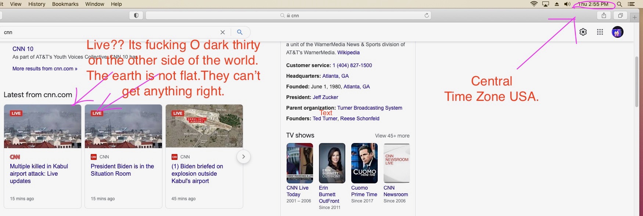Click the Cuomo Prime Time title link

click(x=364, y=191)
